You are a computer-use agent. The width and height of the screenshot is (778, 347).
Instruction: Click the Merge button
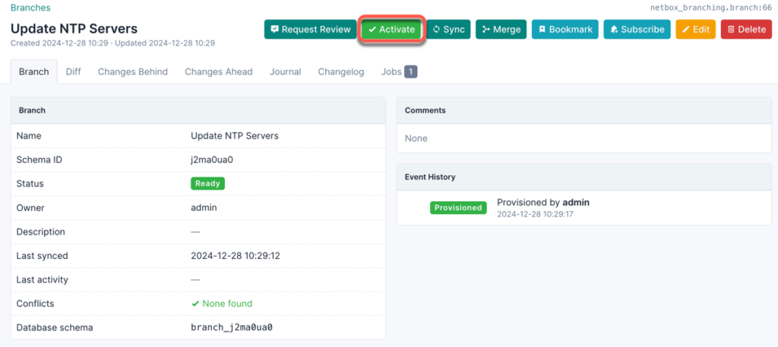click(x=501, y=30)
